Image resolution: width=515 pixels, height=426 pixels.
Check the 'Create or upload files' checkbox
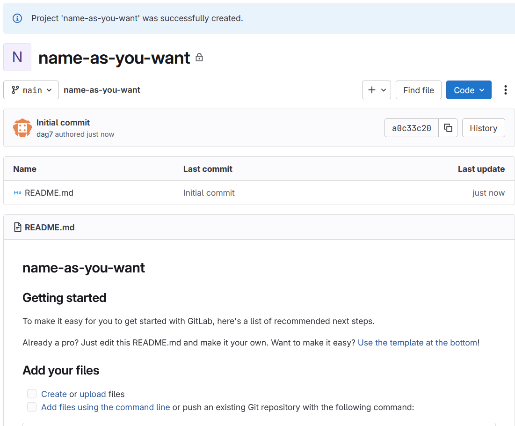pyautogui.click(x=32, y=393)
